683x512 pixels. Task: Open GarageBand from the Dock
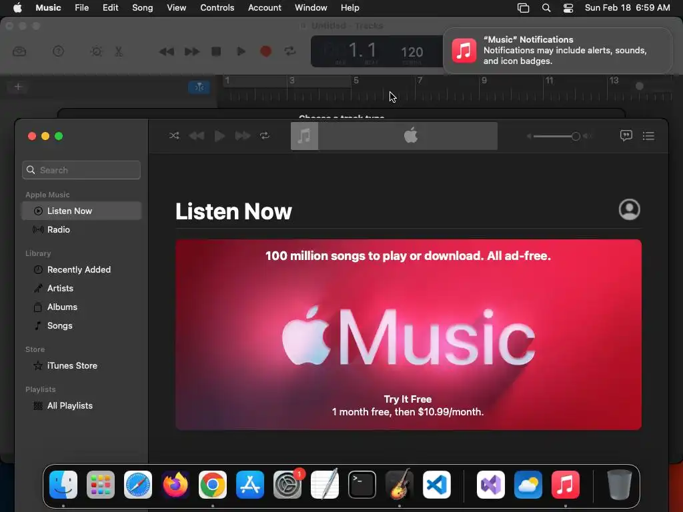pos(400,485)
